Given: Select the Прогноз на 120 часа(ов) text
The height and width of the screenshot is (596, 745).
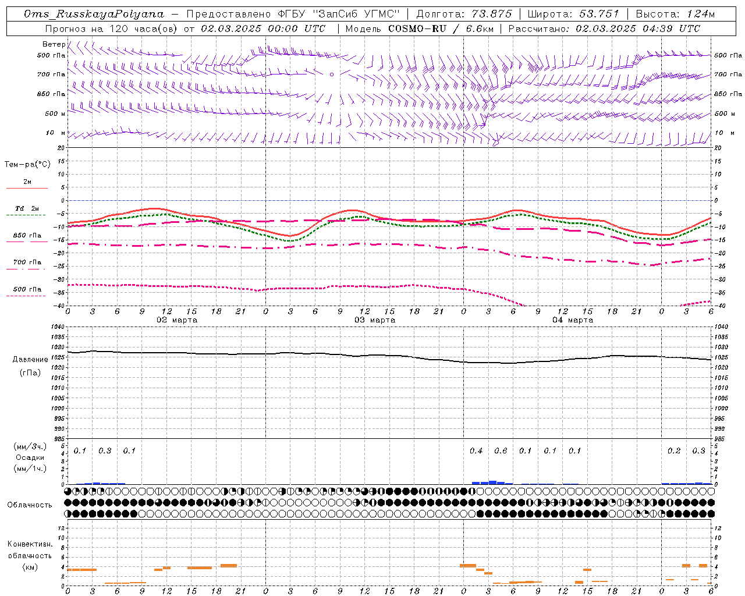Looking at the screenshot, I should 112,29.
